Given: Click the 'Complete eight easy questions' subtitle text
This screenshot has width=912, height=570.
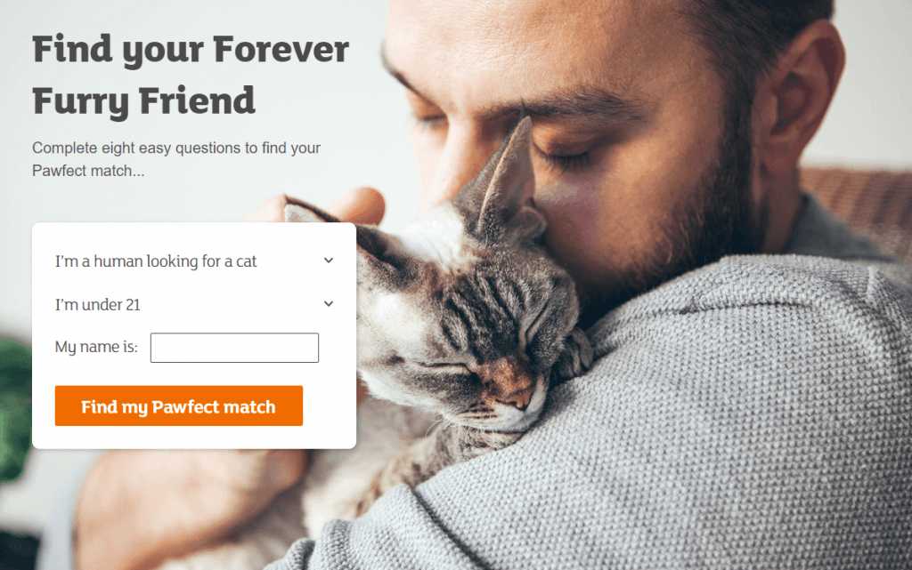Looking at the screenshot, I should click(x=176, y=159).
